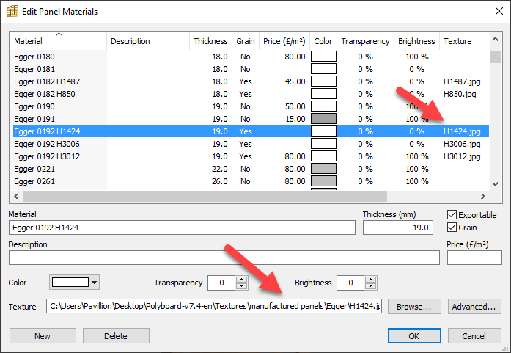
Task: Sort by the Grain column header
Action: point(246,41)
